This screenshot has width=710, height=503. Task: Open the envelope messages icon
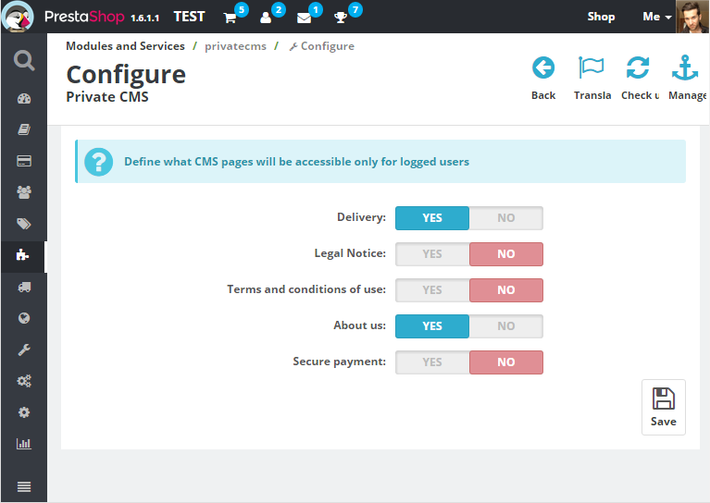pyautogui.click(x=304, y=18)
